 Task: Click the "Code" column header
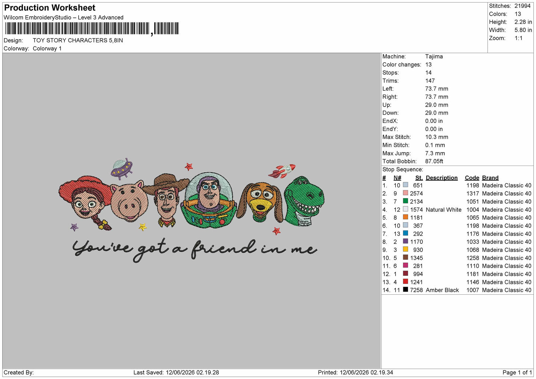[x=472, y=178]
